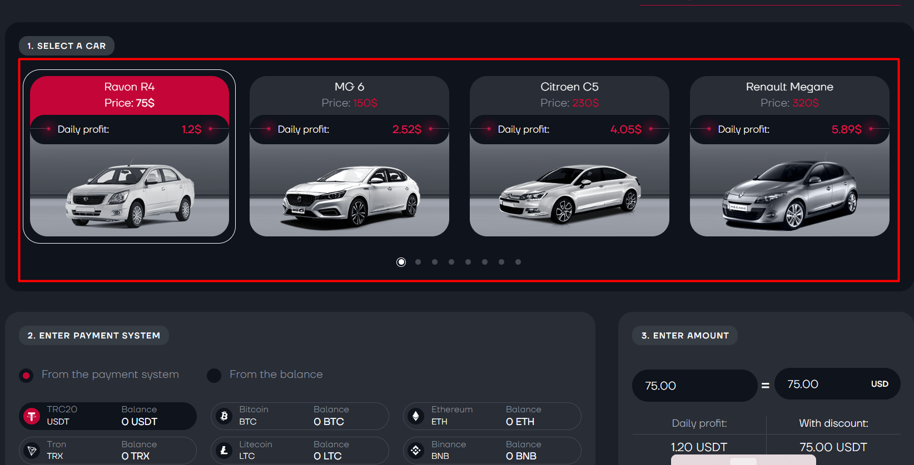914x465 pixels.
Task: Click the '1. SELECT A CAR' heading
Action: point(67,46)
